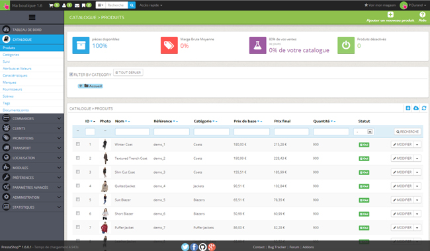The height and width of the screenshot is (251, 430).
Task: Click Ajouter un nouveau produit
Action: click(390, 17)
